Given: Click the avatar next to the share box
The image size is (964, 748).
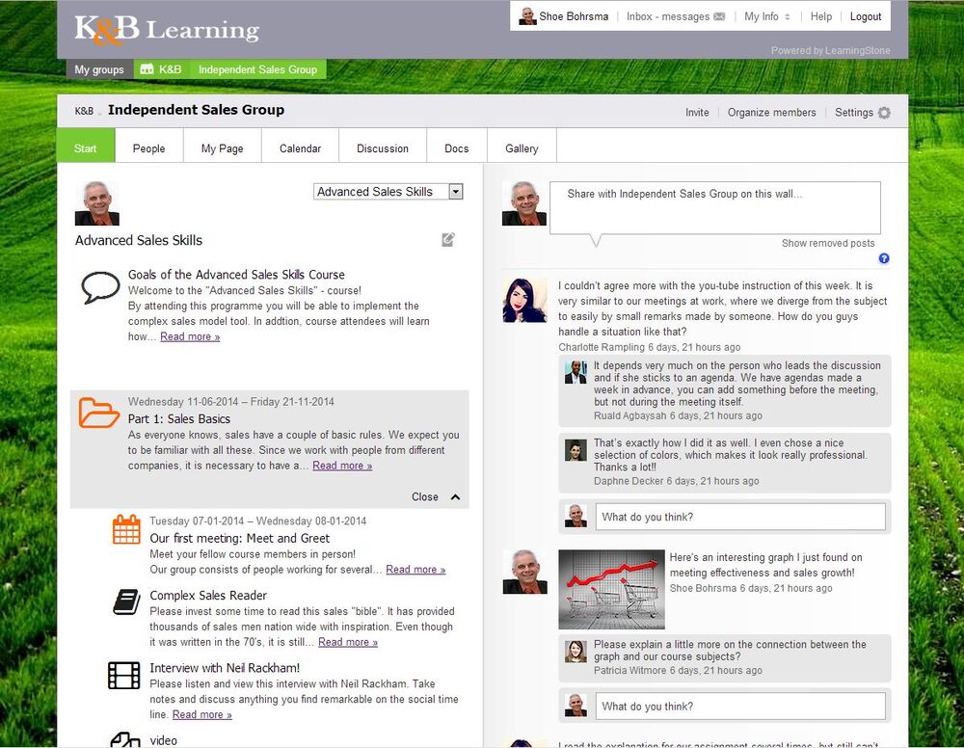Looking at the screenshot, I should click(x=524, y=203).
